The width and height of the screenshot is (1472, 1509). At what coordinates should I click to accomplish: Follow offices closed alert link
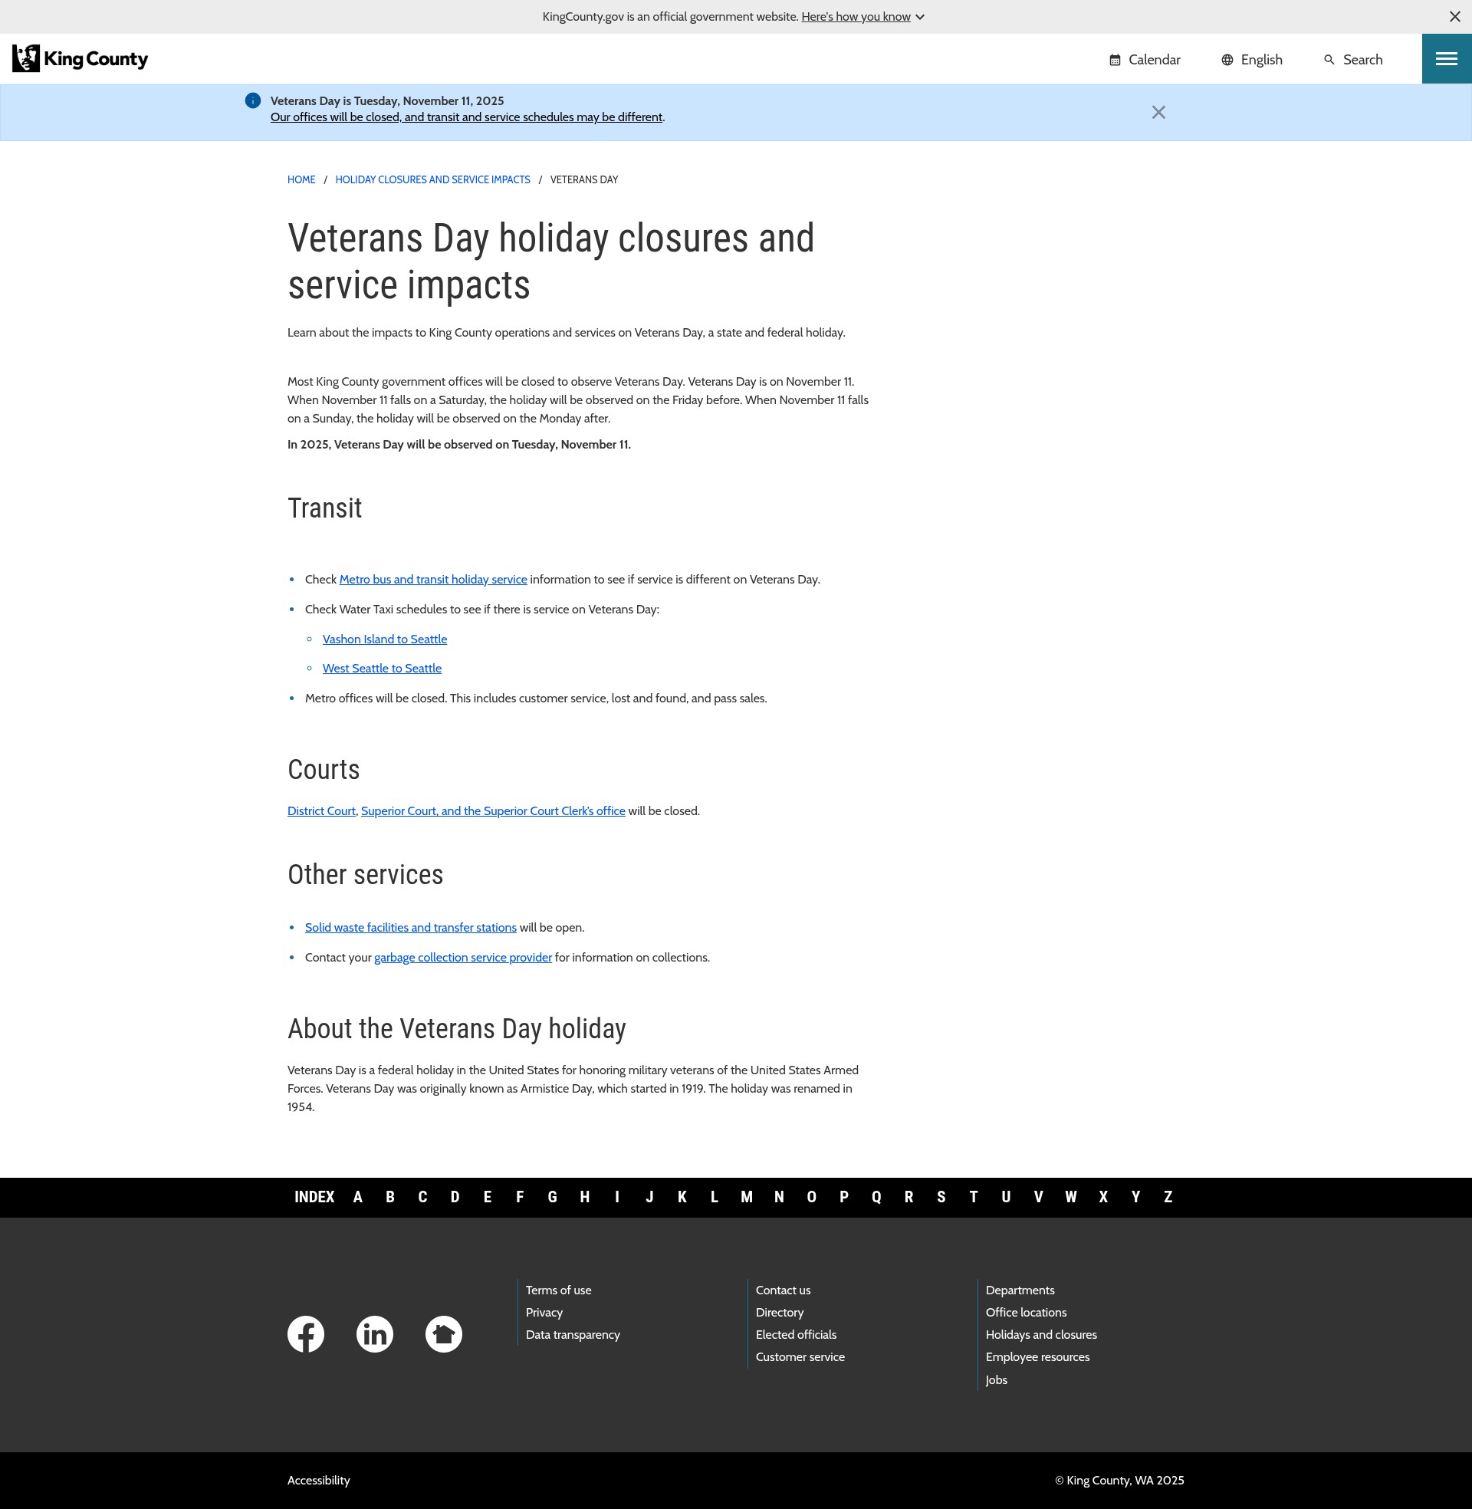click(466, 117)
